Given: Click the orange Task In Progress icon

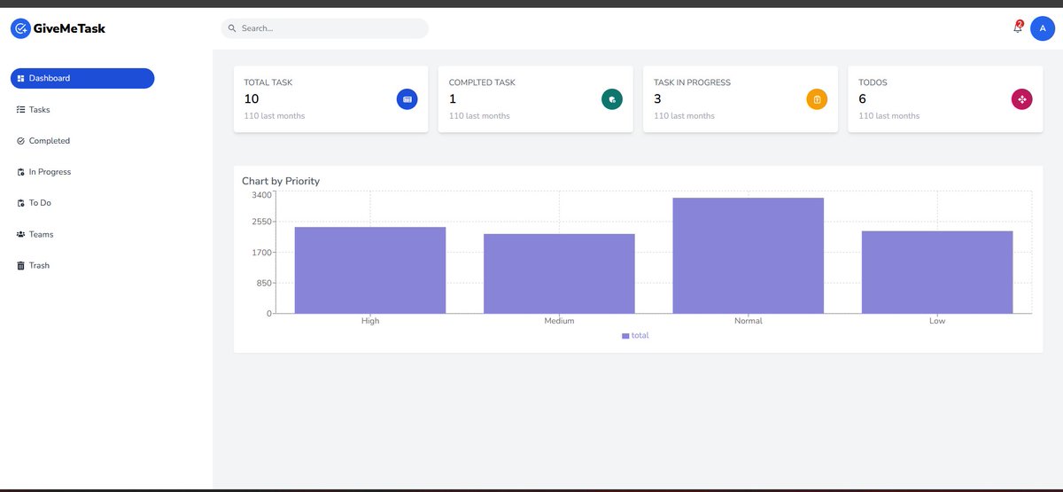Looking at the screenshot, I should (x=817, y=99).
